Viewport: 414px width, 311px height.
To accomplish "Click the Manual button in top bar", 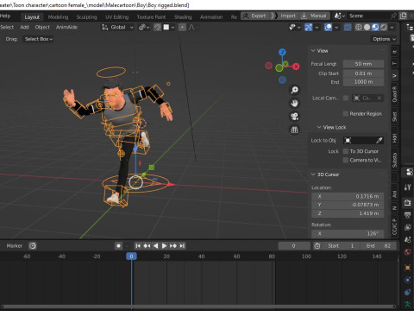I will pos(314,16).
